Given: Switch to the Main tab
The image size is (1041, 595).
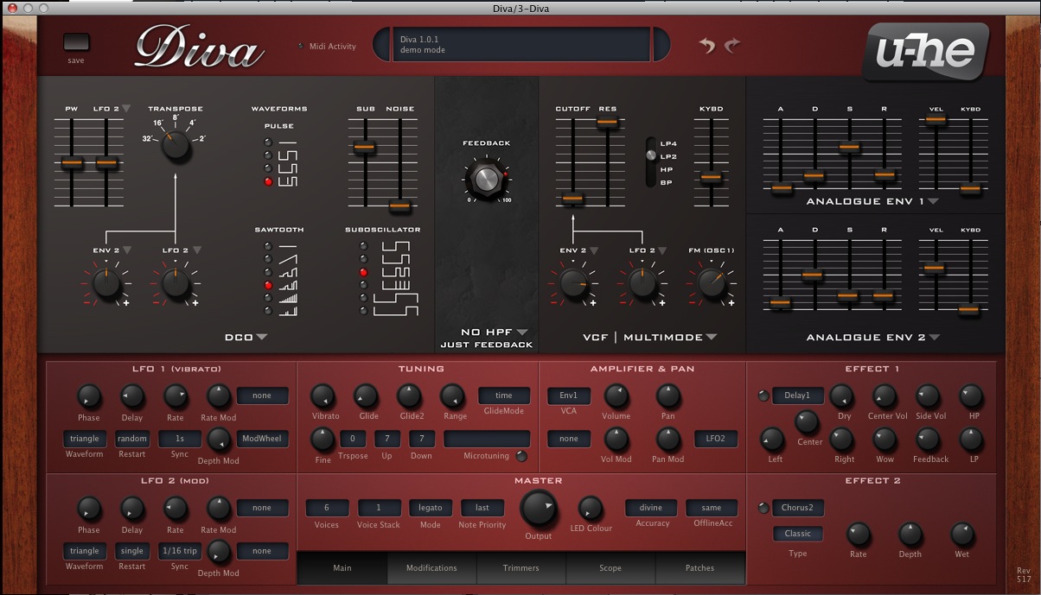Looking at the screenshot, I should tap(342, 568).
